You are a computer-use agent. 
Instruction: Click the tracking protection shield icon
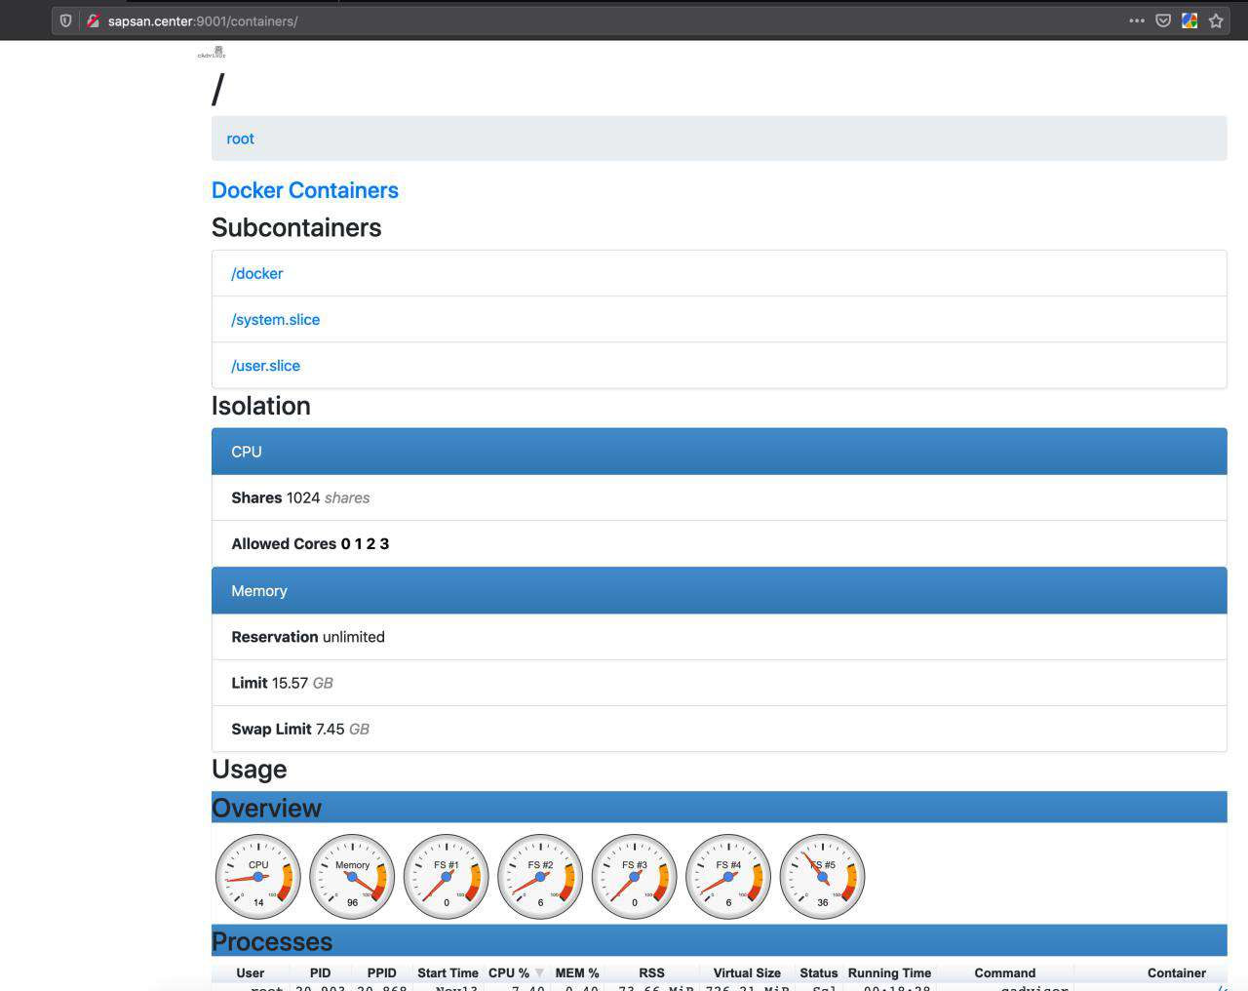(x=65, y=20)
